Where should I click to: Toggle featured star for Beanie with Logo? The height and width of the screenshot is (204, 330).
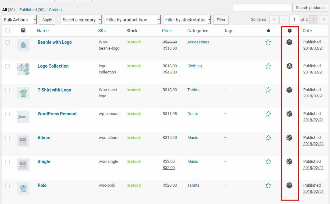(268, 42)
